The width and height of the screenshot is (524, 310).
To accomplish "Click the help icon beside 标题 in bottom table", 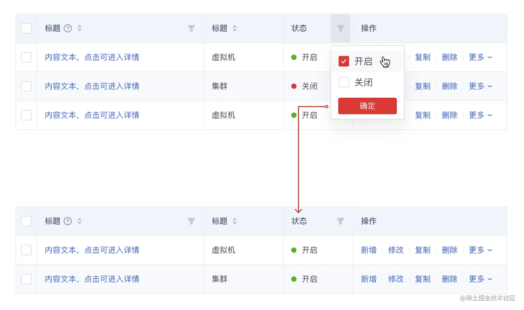I will tap(68, 221).
